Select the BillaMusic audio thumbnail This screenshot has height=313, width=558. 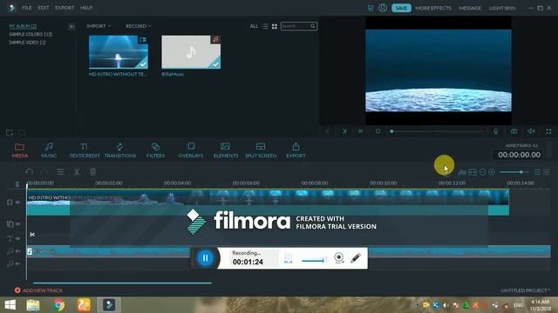(191, 52)
